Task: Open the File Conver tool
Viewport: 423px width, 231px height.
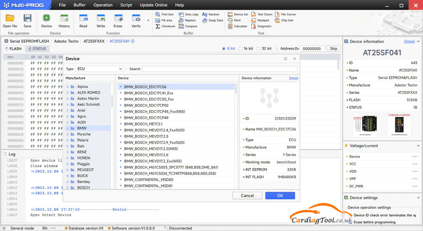Action: tap(285, 14)
